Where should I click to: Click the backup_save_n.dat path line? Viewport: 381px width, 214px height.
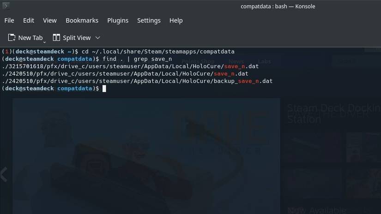pyautogui.click(x=137, y=81)
